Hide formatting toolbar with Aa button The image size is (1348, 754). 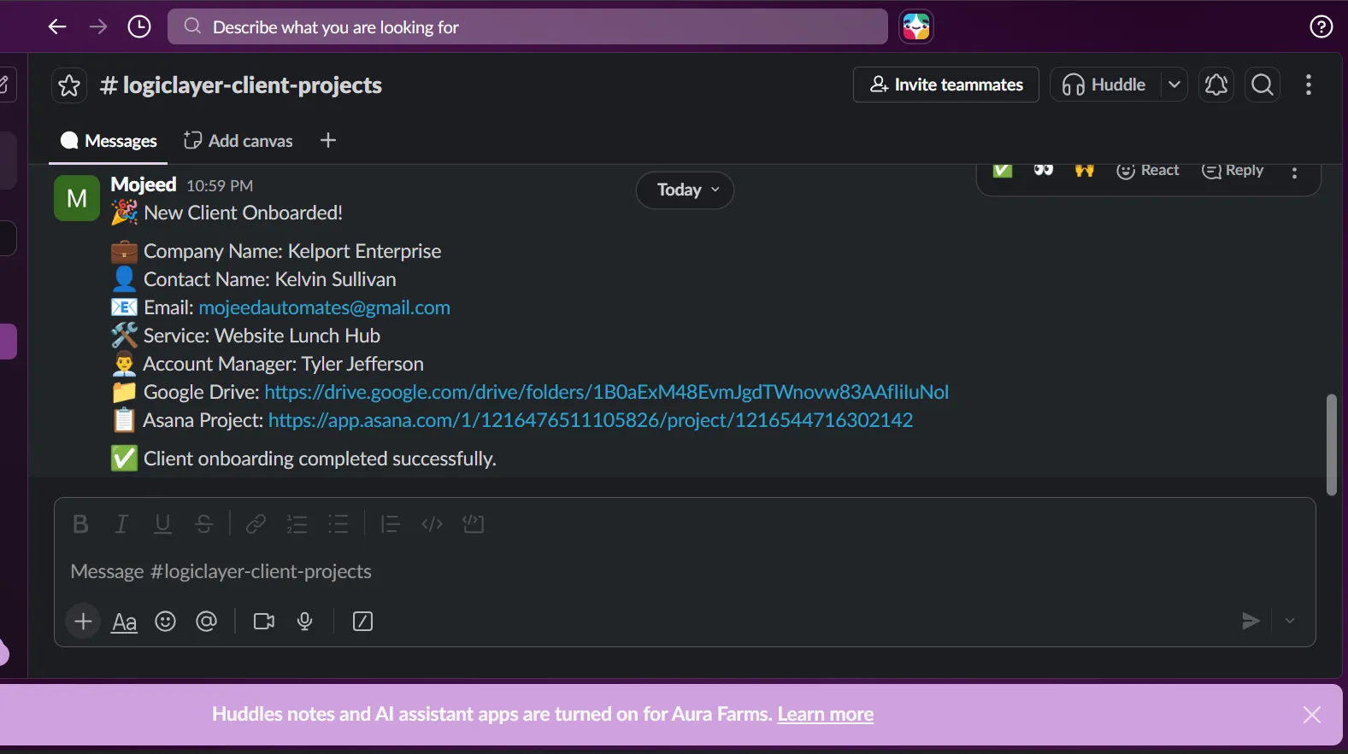pos(124,622)
